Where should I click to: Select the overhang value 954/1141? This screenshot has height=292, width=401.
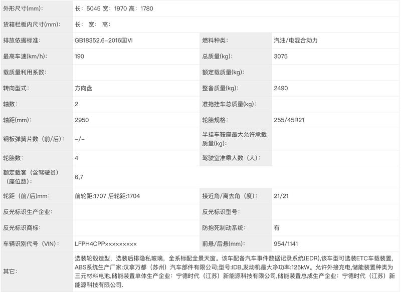point(286,244)
